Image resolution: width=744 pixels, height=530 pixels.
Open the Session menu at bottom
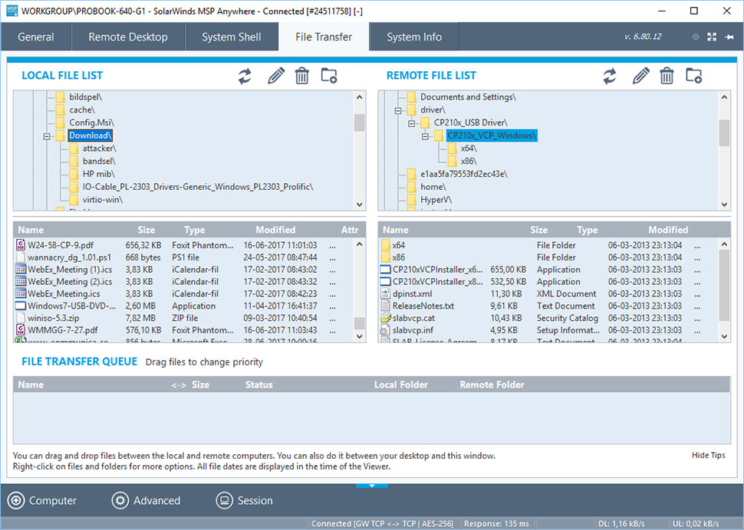245,501
